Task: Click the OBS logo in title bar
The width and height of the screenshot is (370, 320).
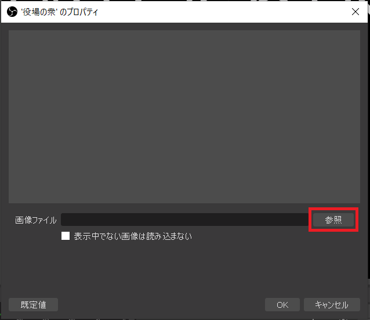Action: (x=12, y=12)
